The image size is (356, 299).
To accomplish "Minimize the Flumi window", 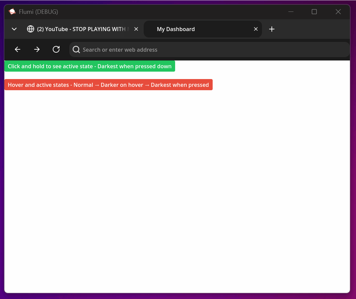I will [291, 12].
